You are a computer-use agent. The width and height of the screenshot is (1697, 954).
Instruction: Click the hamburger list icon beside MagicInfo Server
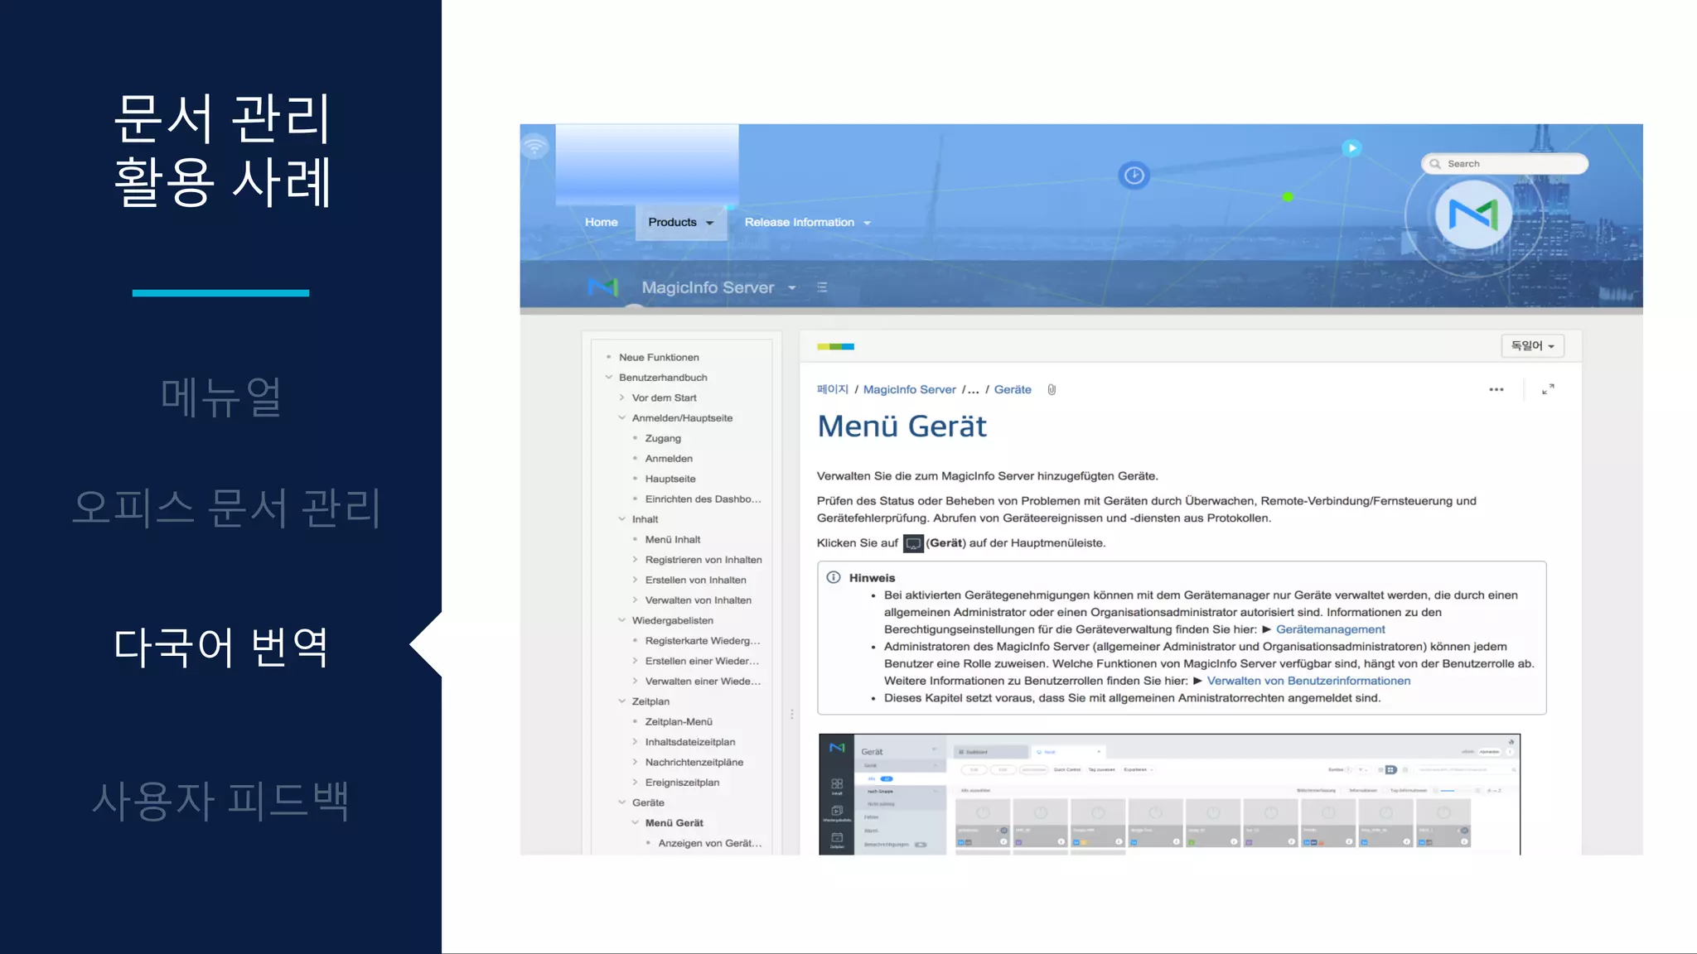pos(822,287)
